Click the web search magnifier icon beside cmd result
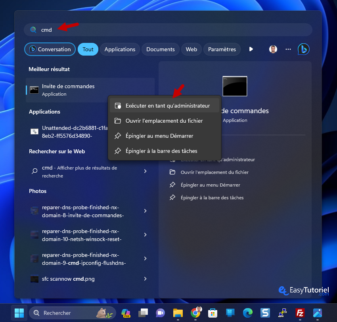 pyautogui.click(x=34, y=171)
